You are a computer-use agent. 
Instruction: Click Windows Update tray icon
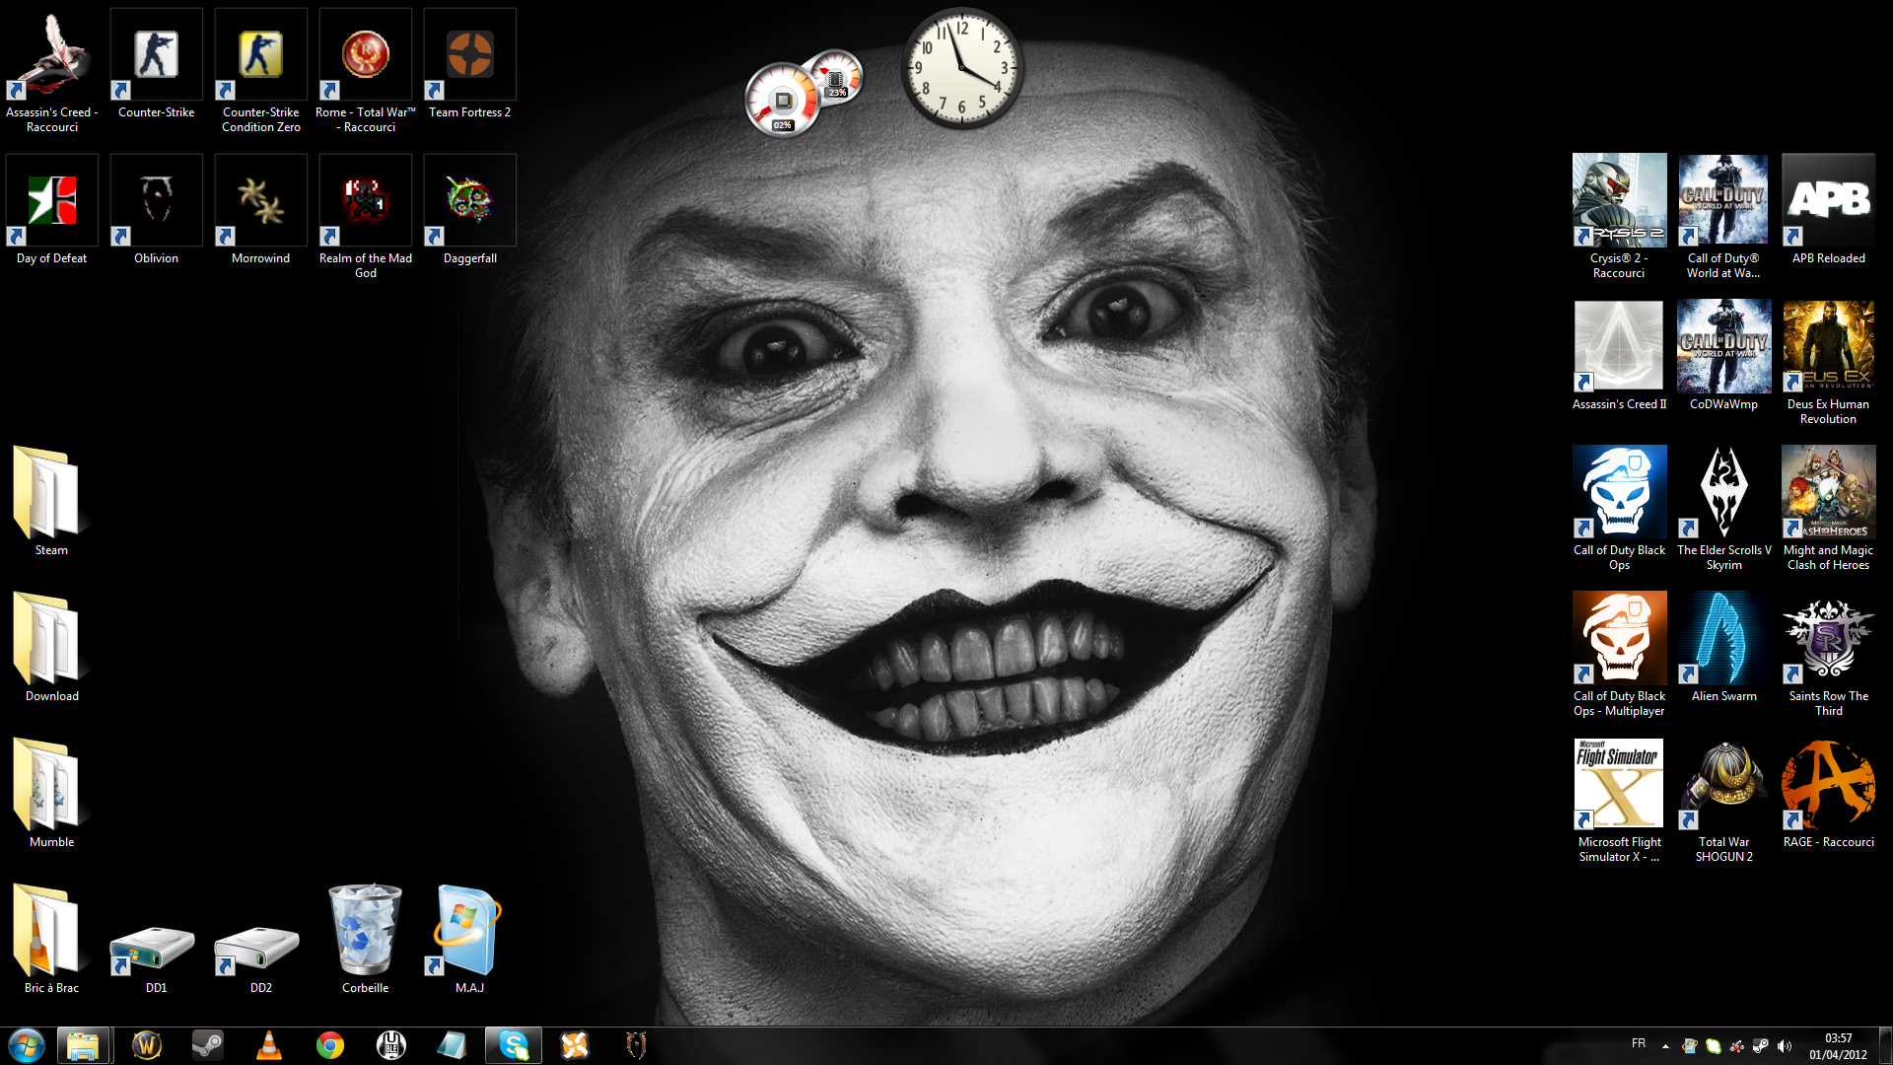coord(1690,1046)
